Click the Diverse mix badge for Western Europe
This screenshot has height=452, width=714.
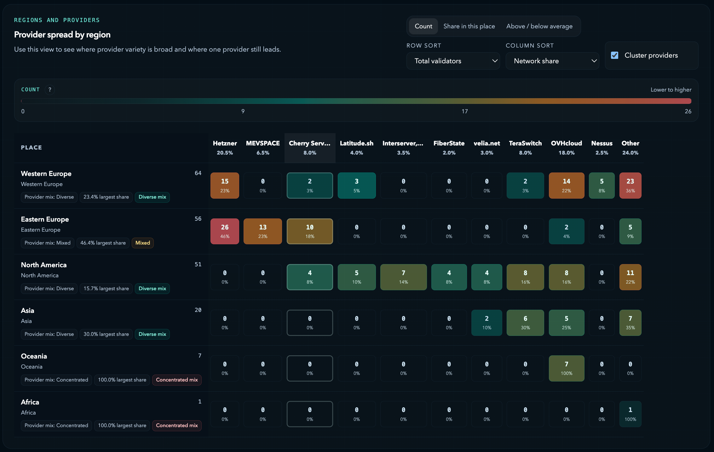(152, 197)
